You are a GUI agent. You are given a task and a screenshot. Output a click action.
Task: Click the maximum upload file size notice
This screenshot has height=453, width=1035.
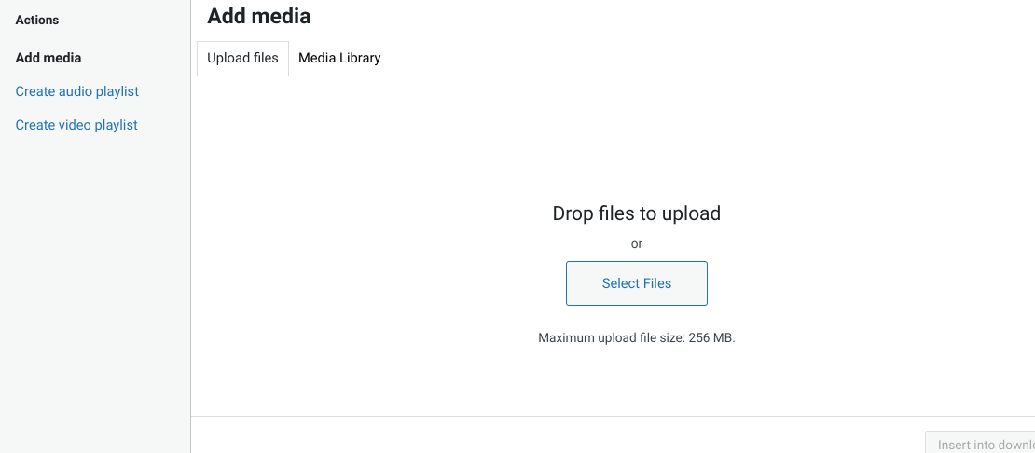click(x=636, y=338)
